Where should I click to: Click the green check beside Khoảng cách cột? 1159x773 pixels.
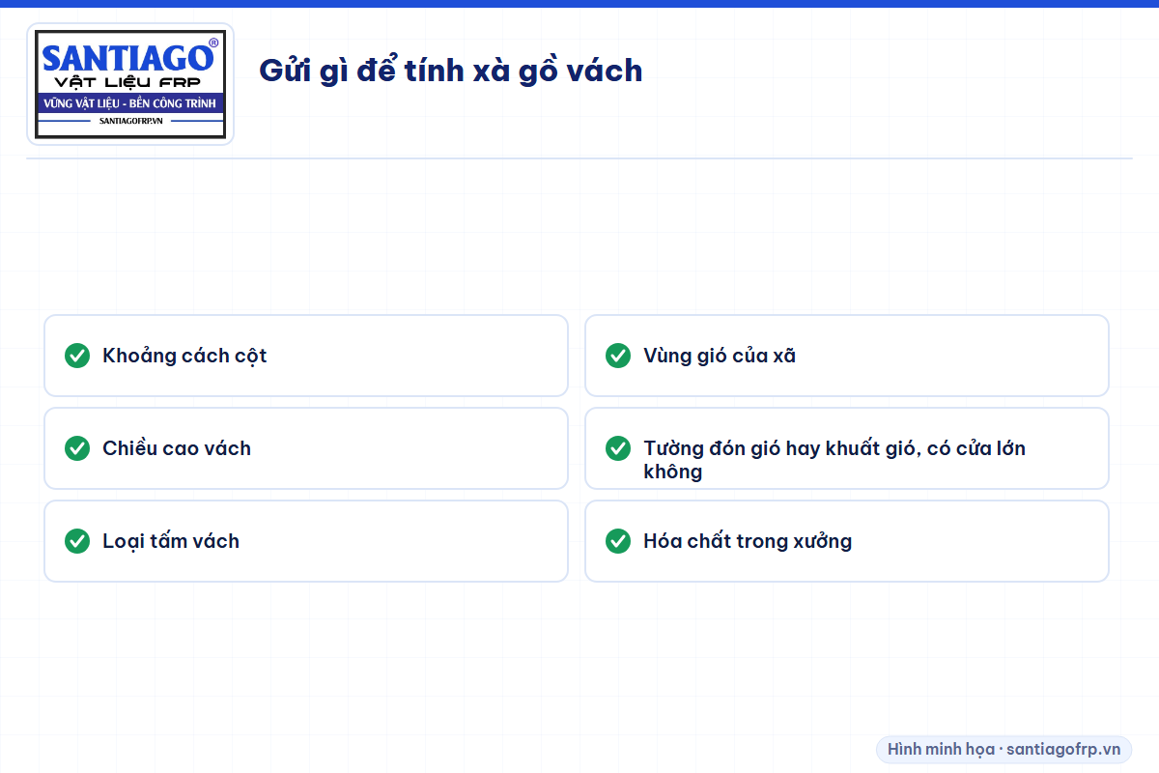coord(77,356)
